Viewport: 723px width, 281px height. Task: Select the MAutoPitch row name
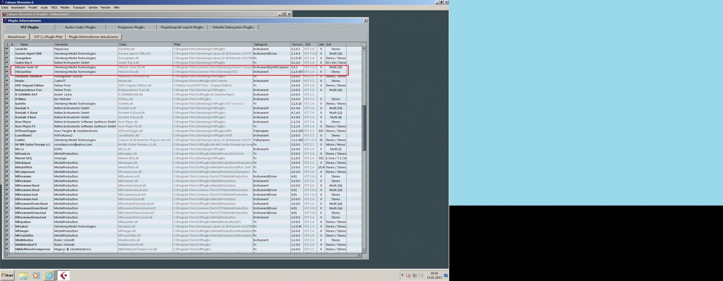tap(24, 167)
